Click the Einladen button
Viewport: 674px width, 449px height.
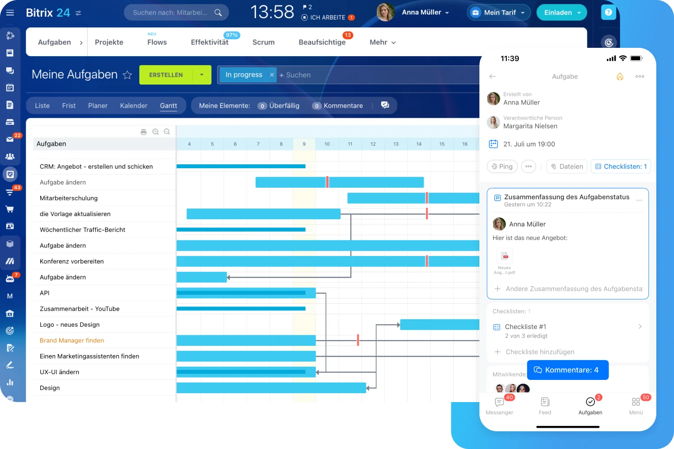pyautogui.click(x=559, y=12)
